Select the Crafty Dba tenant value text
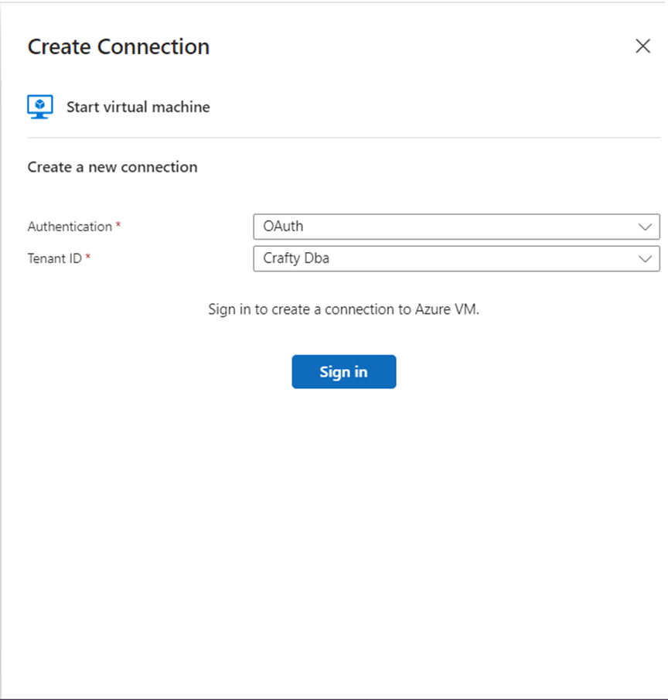 [296, 258]
